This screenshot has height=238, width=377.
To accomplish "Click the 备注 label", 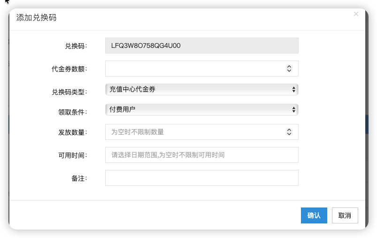I will (x=77, y=178).
